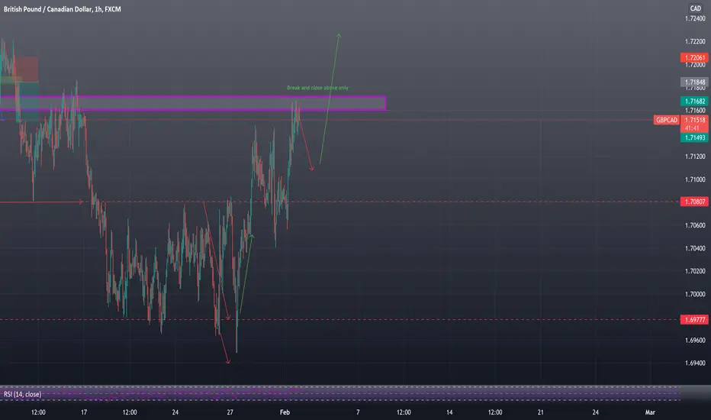Click the 1.69400 price axis label
Viewport: 711px width, 420px height.
[695, 363]
